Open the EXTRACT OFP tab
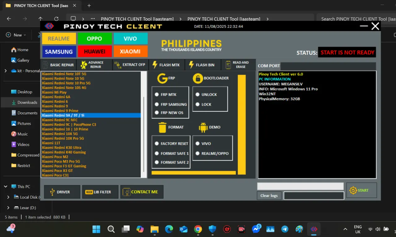This screenshot has height=237, width=396. point(131,65)
